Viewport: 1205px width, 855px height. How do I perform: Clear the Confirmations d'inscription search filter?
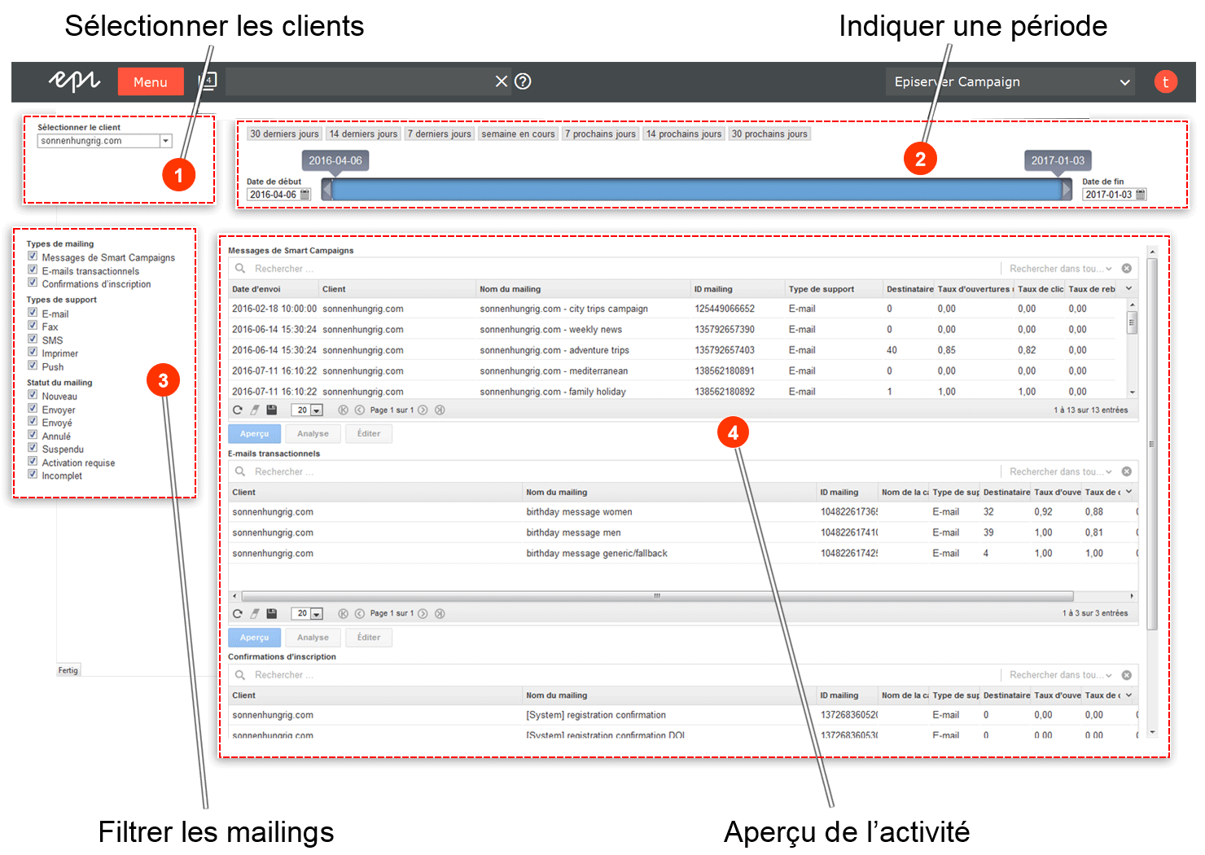point(1127,675)
